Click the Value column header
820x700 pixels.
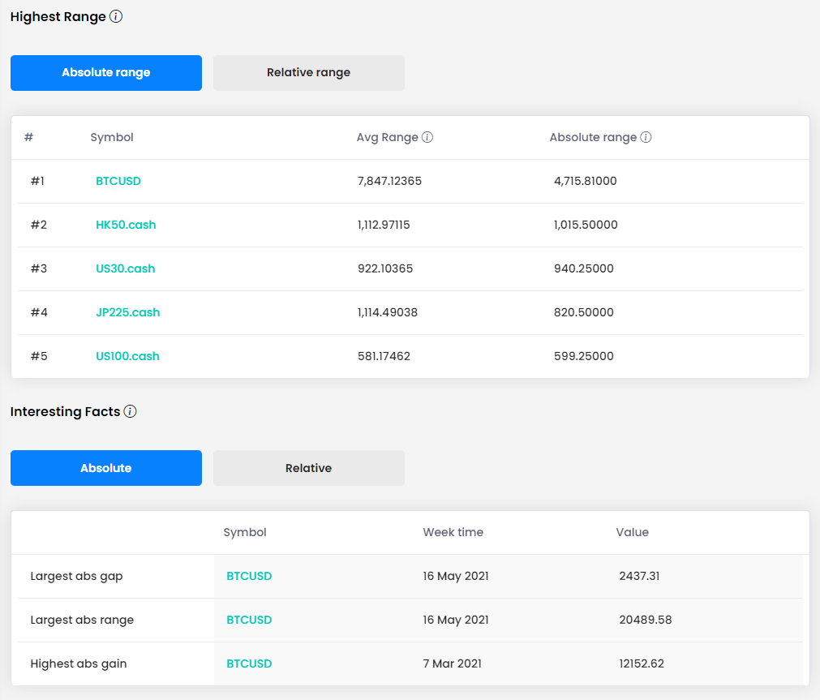point(632,532)
